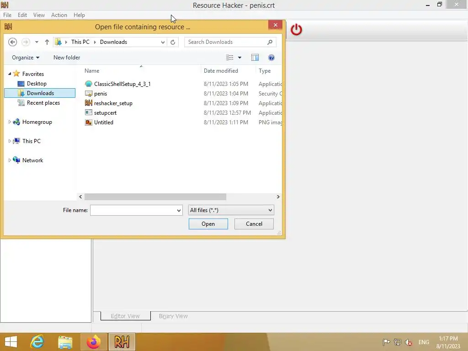Click Resource Hacker taskbar icon

coord(122,342)
